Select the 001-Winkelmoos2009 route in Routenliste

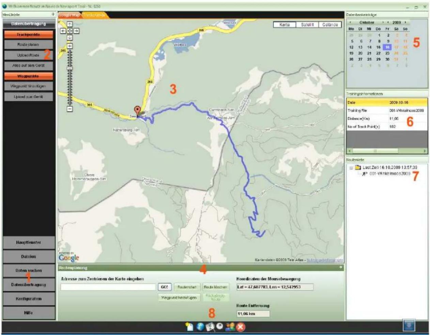[x=390, y=174]
